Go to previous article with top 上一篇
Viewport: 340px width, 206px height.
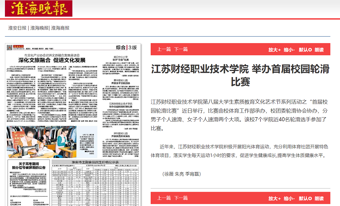[164, 50]
